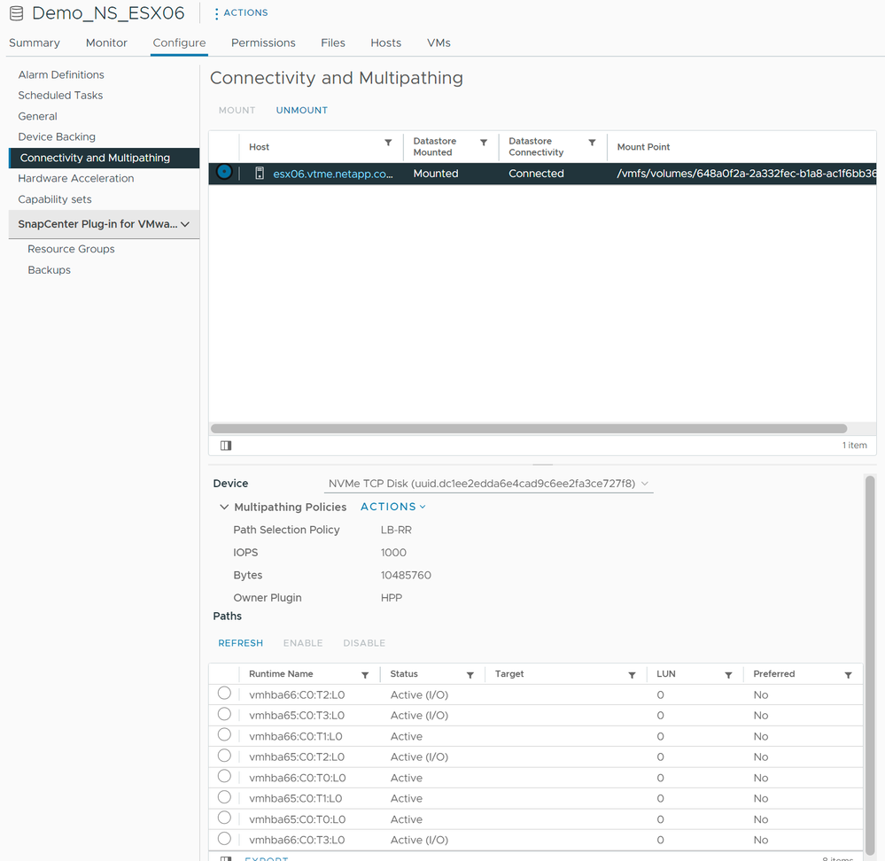Select the vmhba65:C0:T1:L0 path radio button

point(224,797)
